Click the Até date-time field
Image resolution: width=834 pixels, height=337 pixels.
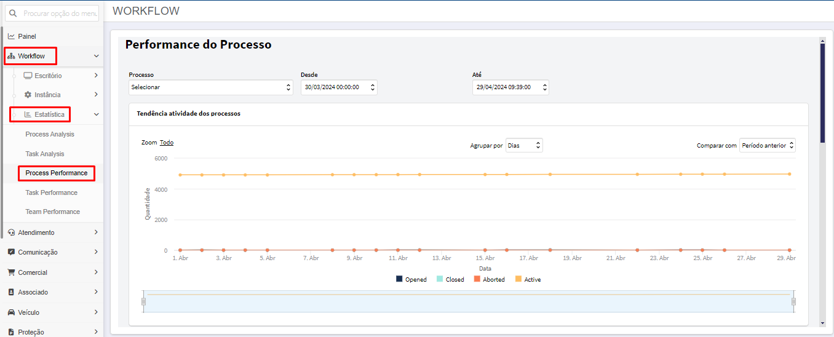pos(510,87)
